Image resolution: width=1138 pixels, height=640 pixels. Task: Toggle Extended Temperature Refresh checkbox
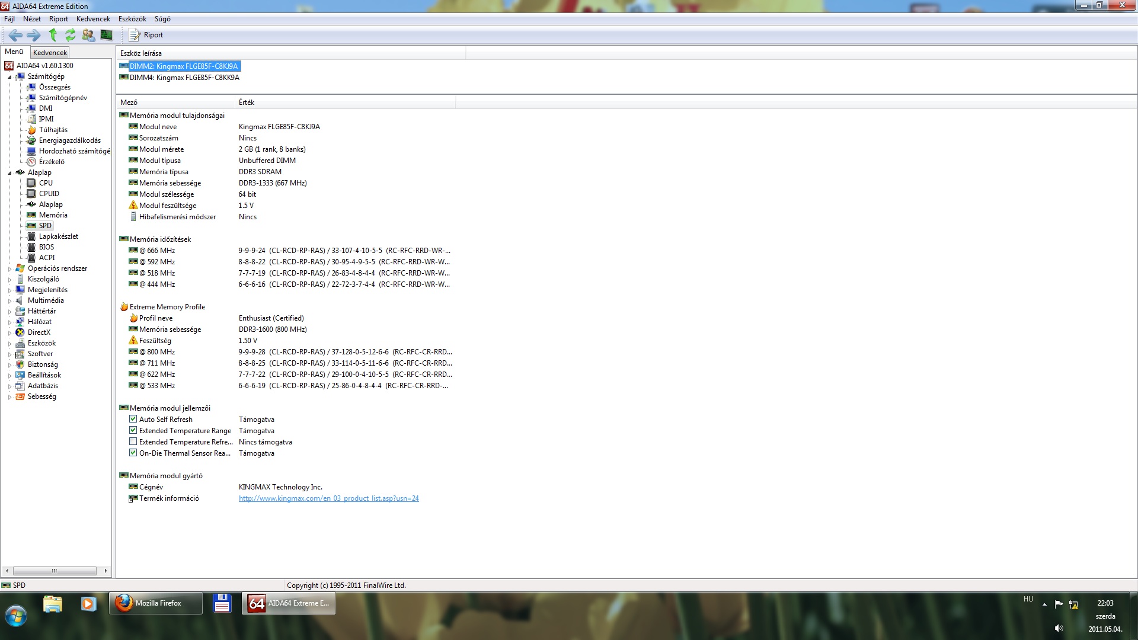pos(133,441)
